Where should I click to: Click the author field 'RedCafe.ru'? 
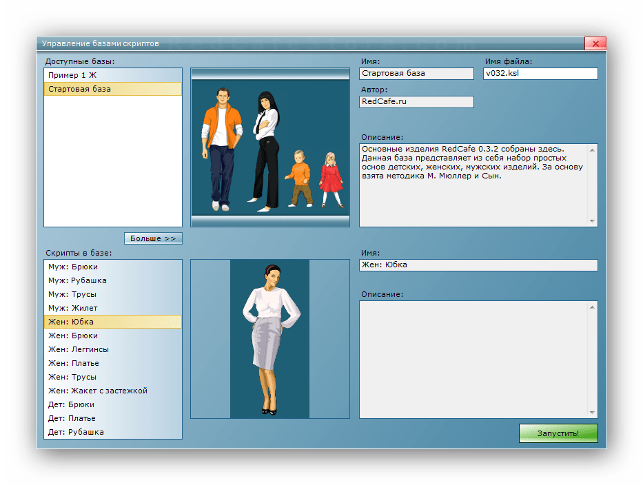(416, 102)
